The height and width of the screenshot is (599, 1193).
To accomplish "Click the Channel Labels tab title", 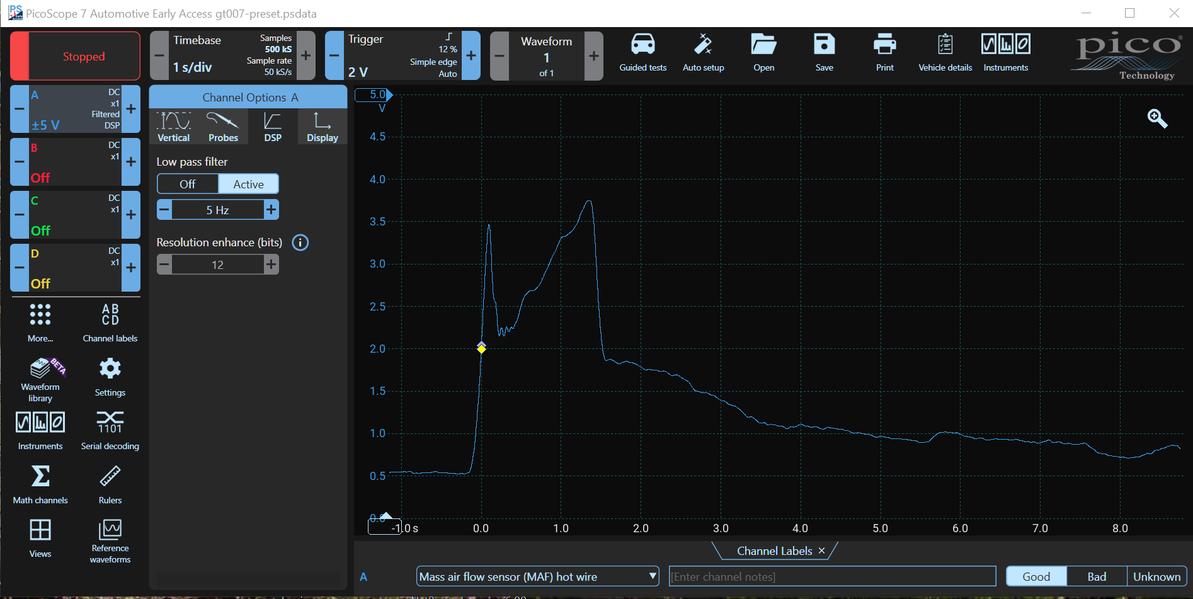I will [774, 551].
